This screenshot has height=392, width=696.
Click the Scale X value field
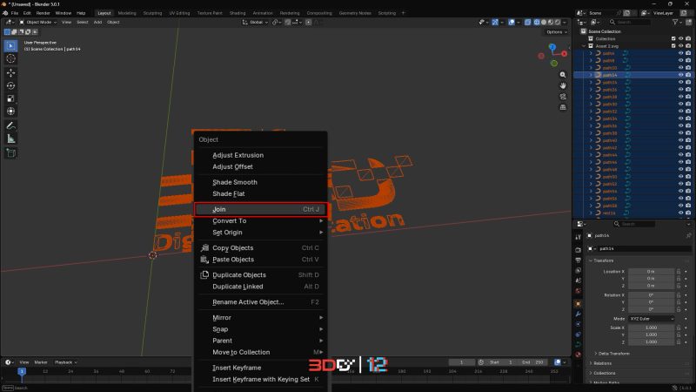(x=652, y=327)
